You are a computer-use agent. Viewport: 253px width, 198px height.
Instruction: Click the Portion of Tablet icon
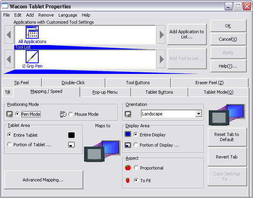71,145
